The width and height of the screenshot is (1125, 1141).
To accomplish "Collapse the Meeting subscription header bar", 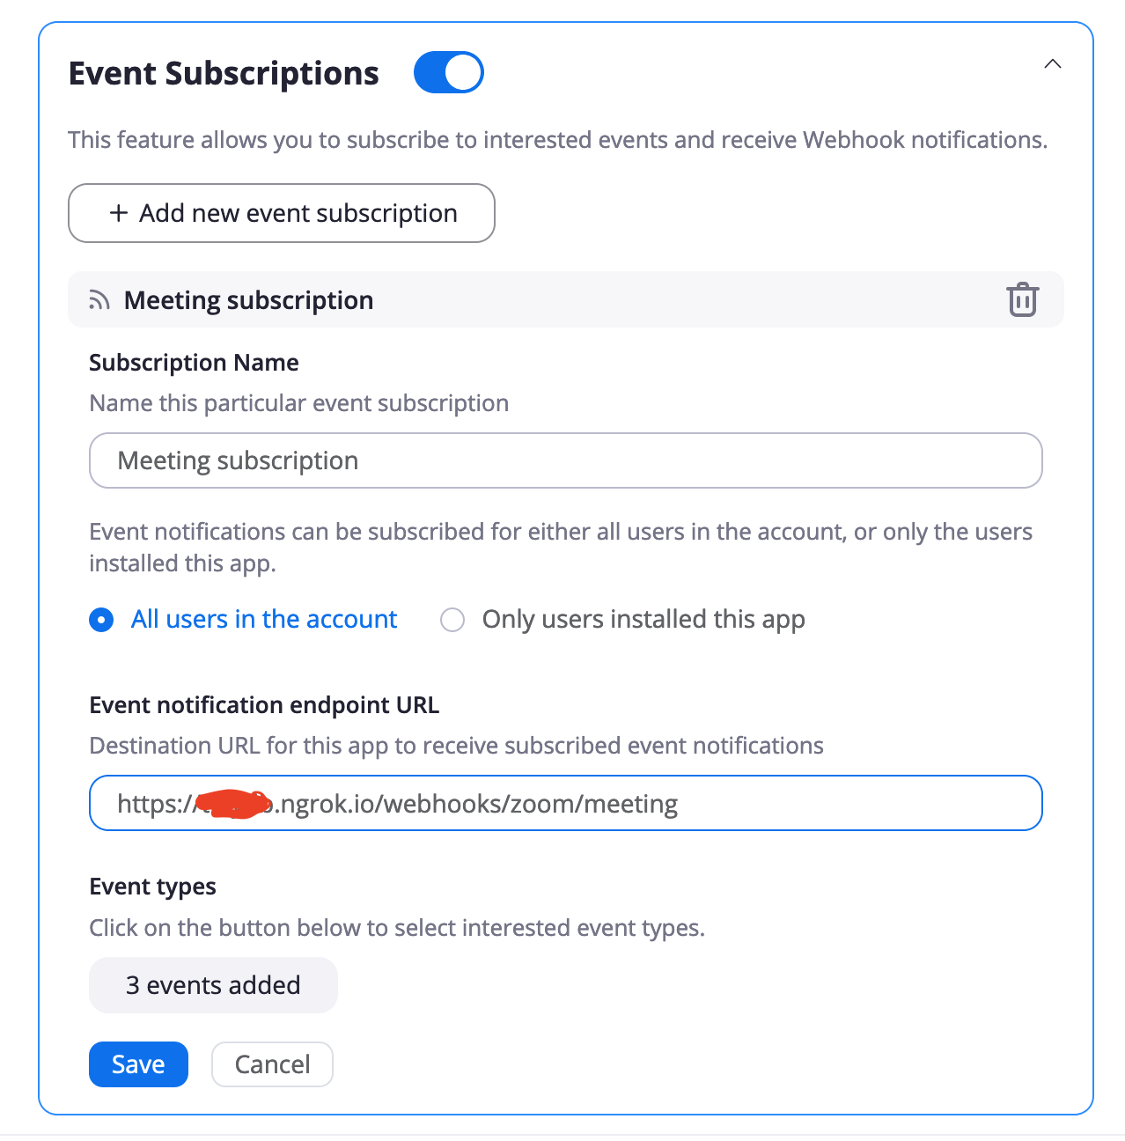I will pos(563,299).
